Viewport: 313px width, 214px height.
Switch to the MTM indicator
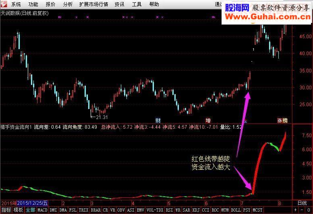(x=225, y=210)
